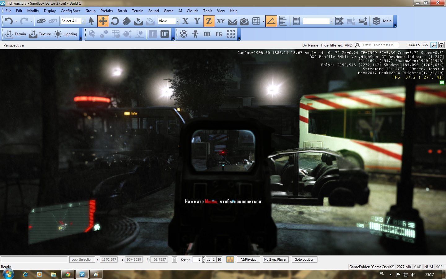The image size is (446, 279).
Task: Toggle Snap to Grid
Action: pyautogui.click(x=256, y=21)
